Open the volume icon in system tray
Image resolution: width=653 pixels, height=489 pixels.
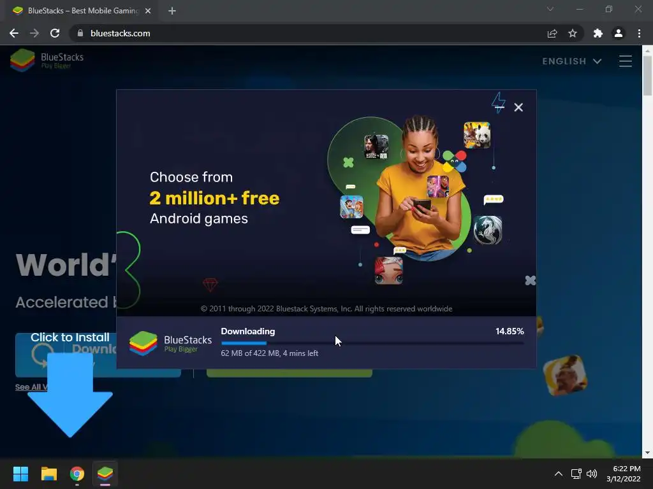point(591,474)
